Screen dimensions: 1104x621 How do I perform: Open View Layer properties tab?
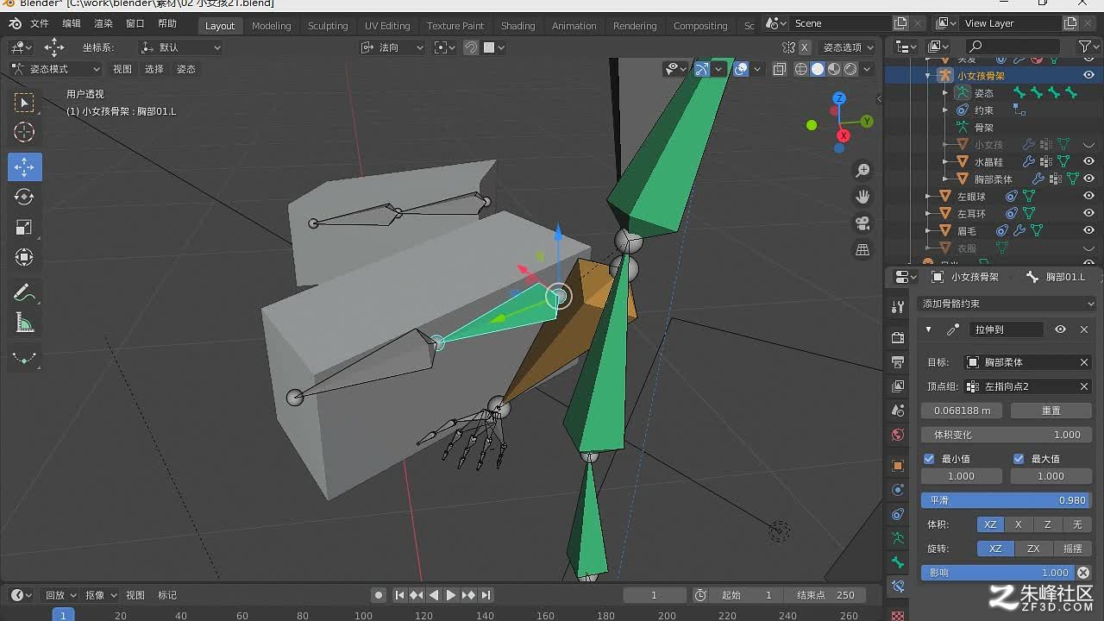[x=898, y=386]
